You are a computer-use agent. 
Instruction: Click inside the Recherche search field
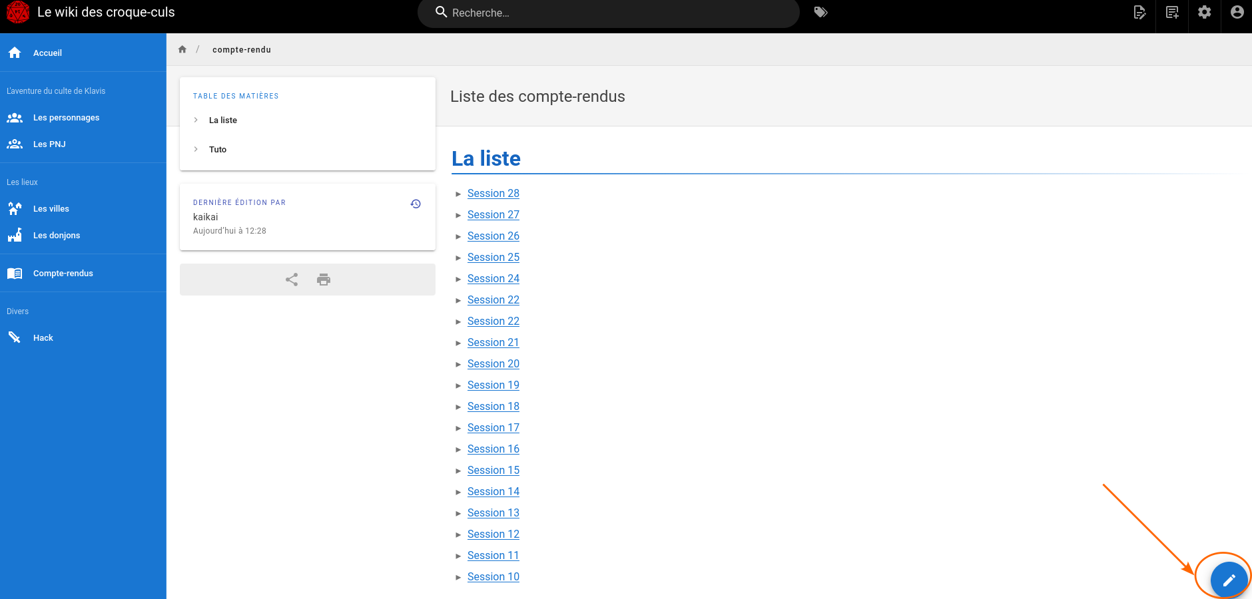point(608,13)
